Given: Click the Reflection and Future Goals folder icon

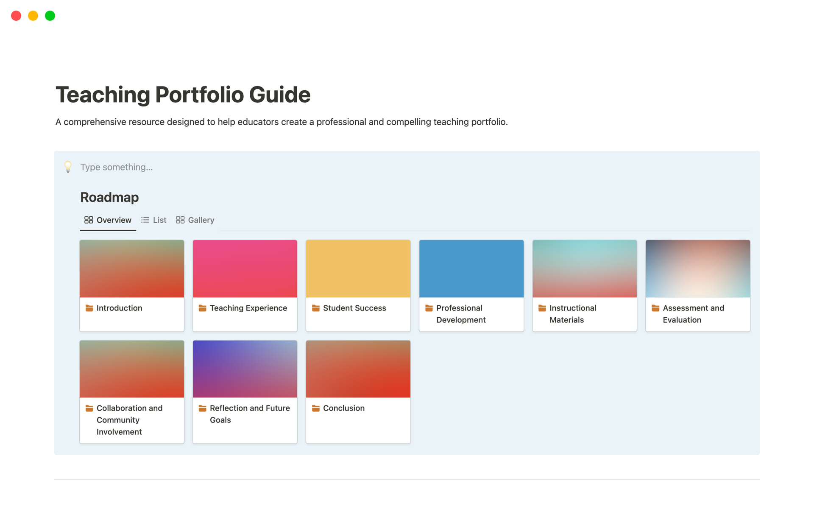Looking at the screenshot, I should (x=202, y=408).
